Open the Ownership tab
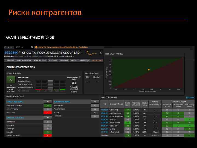This screenshot has height=148, width=197. (84, 61)
